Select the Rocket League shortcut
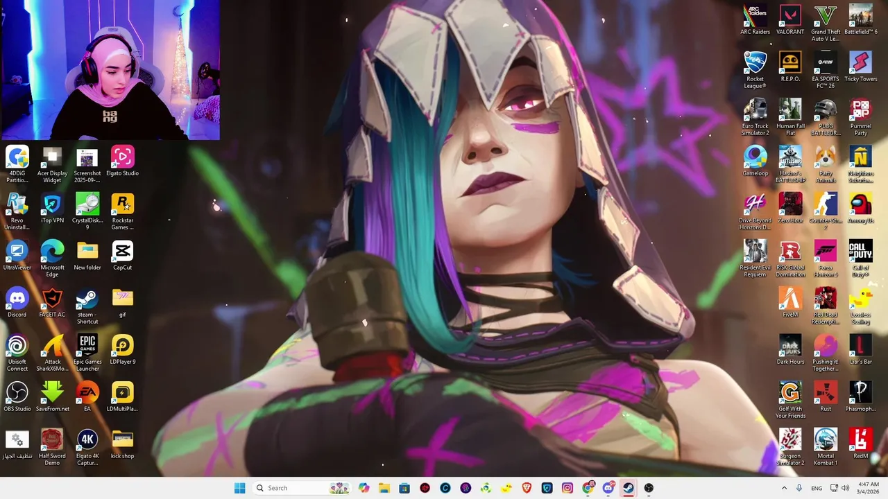The image size is (888, 499). [755, 70]
